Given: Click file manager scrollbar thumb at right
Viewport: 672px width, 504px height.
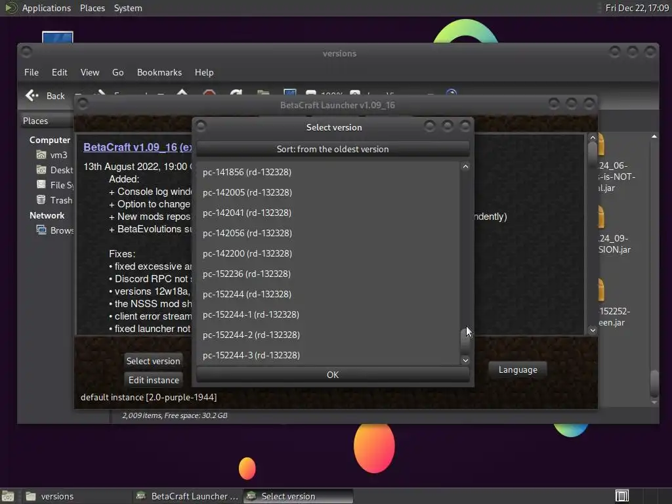Looking at the screenshot, I should pyautogui.click(x=654, y=383).
